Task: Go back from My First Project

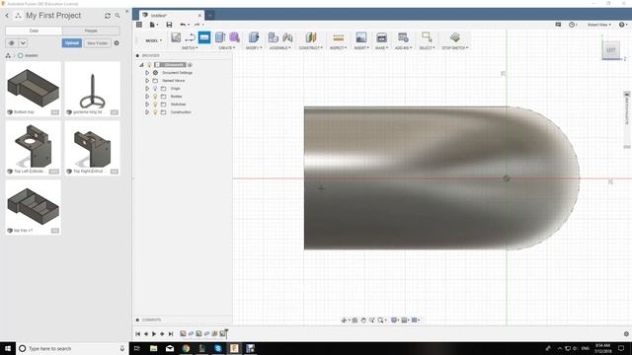Action: (x=7, y=16)
